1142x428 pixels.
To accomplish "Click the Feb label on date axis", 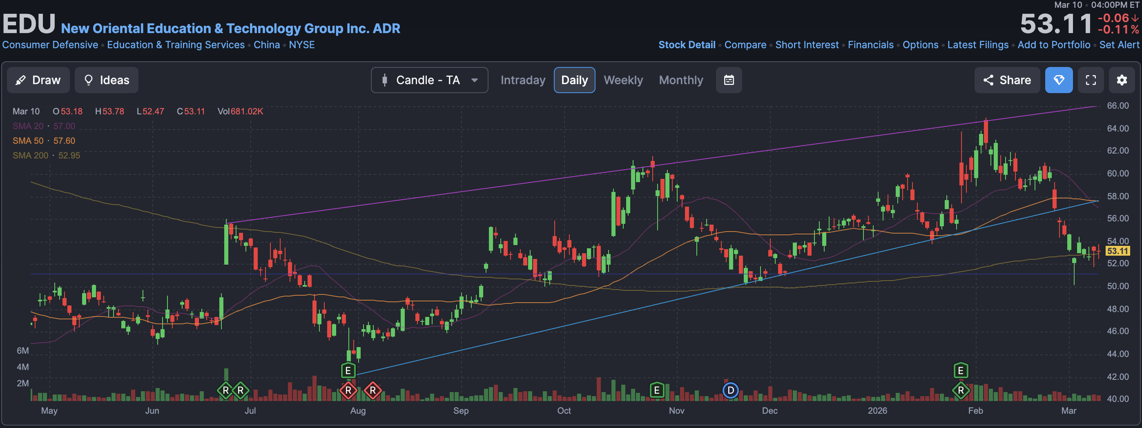I will [975, 411].
